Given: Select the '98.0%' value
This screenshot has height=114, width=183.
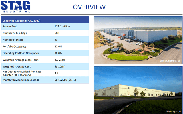Looking at the screenshot, I should (x=58, y=53).
